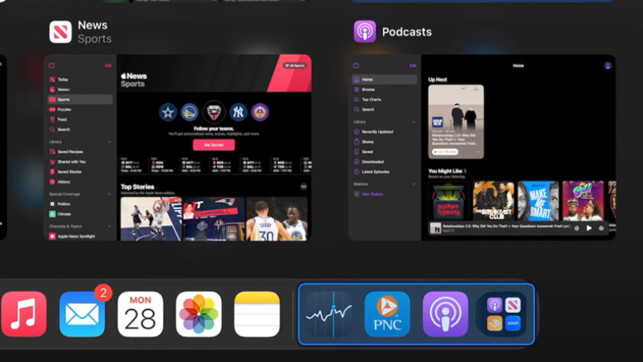
Task: Open Search in News sidebar
Action: click(x=80, y=129)
